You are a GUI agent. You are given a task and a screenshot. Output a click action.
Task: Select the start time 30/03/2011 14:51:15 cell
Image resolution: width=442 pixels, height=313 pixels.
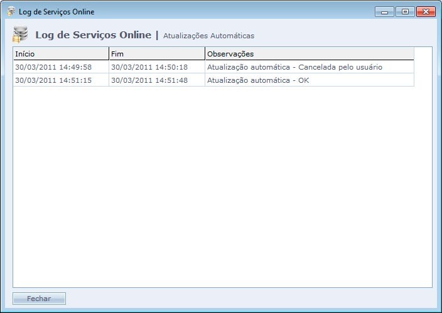click(53, 80)
